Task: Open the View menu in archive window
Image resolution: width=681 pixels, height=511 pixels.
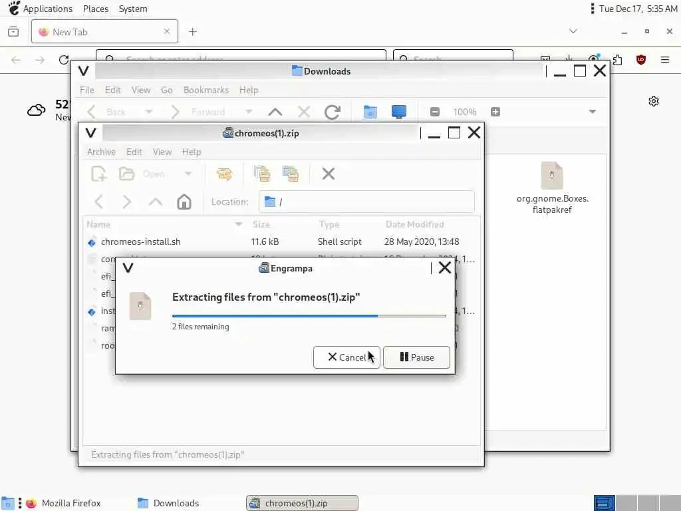Action: coord(162,152)
